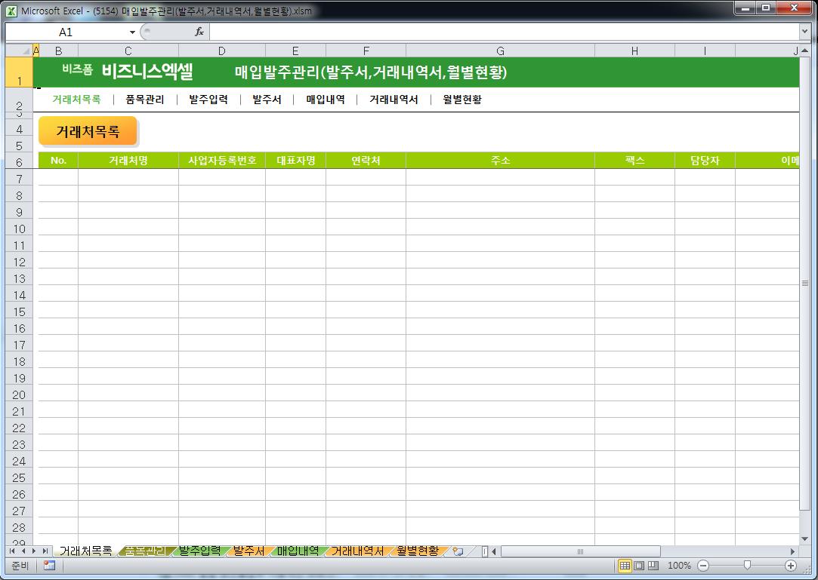818x580 pixels.
Task: Switch to Normal view mode
Action: 625,566
